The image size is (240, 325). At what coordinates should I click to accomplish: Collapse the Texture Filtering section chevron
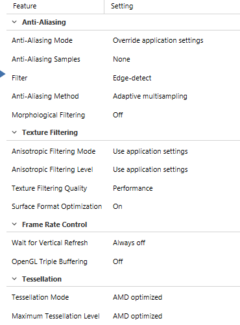tap(14, 132)
